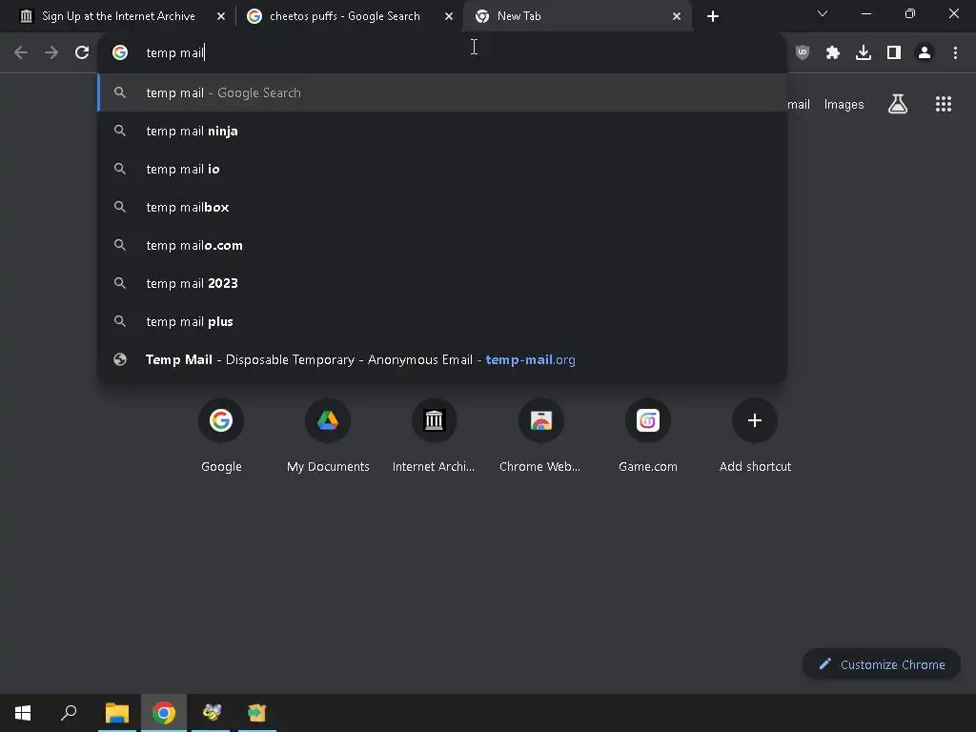Pick the temp mailbox suggestion
The height and width of the screenshot is (732, 976).
point(442,207)
